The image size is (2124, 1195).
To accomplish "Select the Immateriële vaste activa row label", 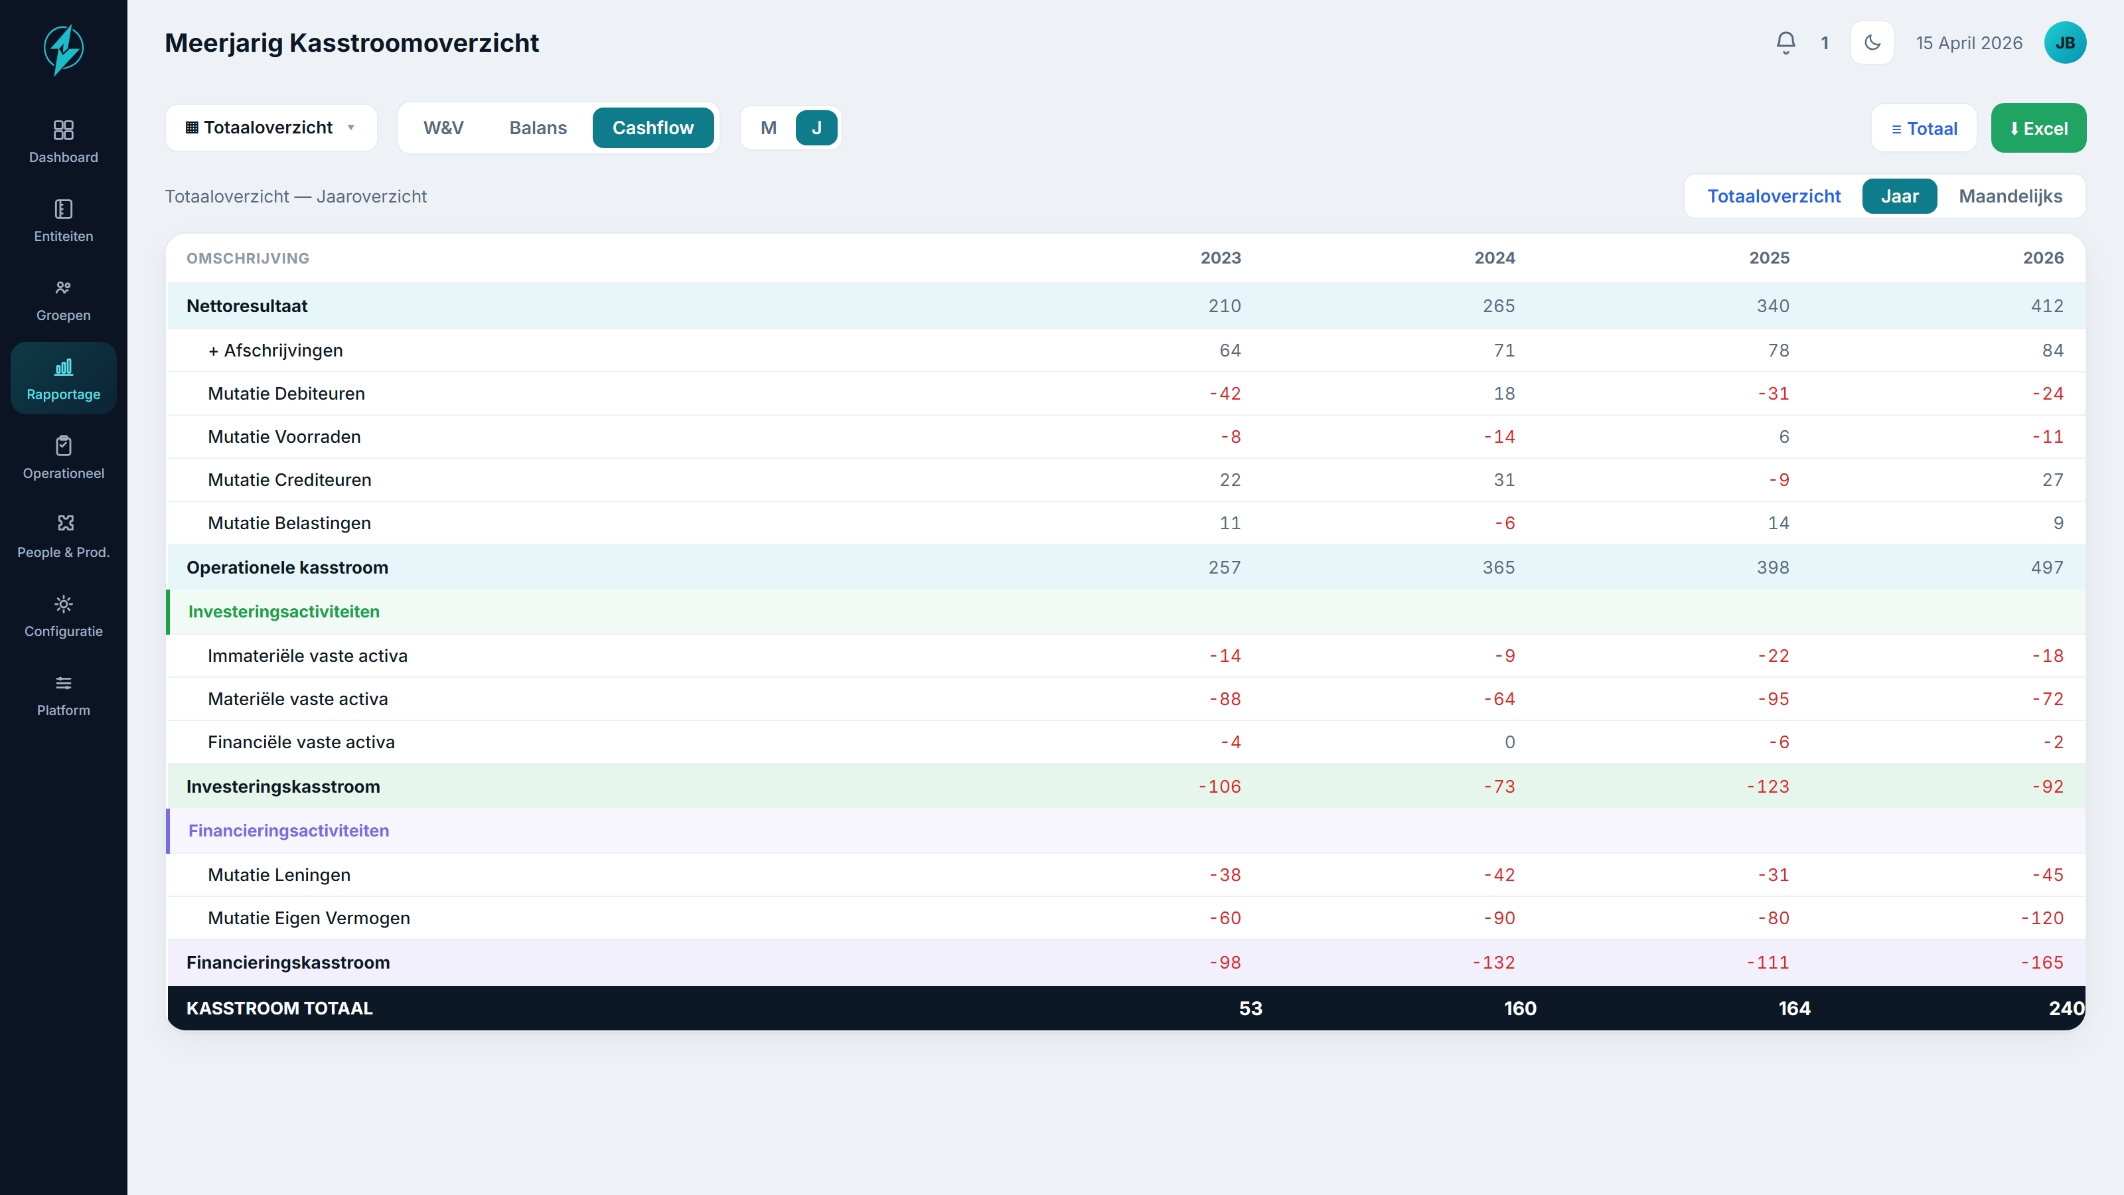I will 307,656.
